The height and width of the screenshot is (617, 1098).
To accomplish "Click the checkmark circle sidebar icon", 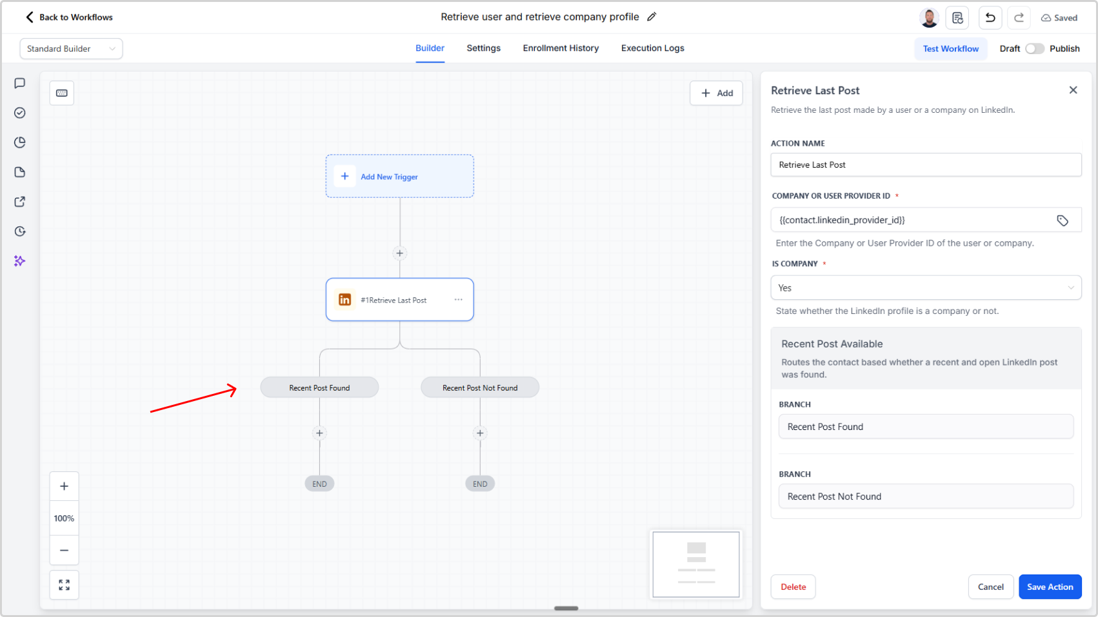I will 19,113.
